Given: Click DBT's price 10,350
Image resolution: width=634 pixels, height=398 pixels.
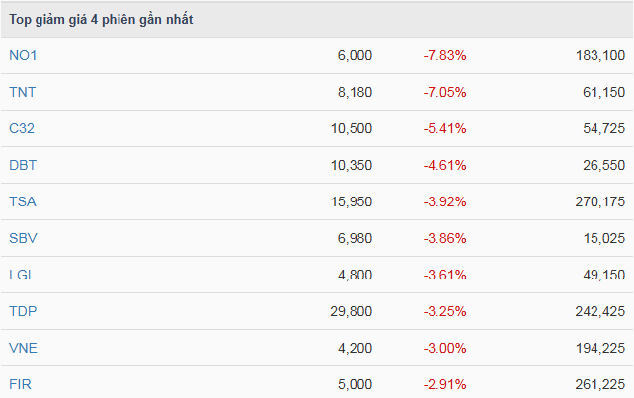Looking at the screenshot, I should pos(352,166).
